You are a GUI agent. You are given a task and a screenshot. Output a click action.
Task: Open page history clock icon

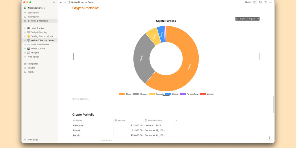pyautogui.click(x=260, y=2)
